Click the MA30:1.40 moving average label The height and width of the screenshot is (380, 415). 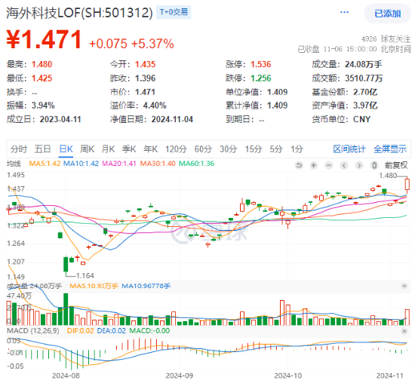[158, 164]
